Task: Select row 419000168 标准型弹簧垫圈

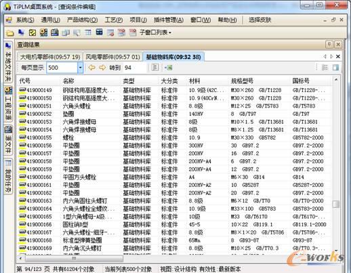Action: pos(174,240)
